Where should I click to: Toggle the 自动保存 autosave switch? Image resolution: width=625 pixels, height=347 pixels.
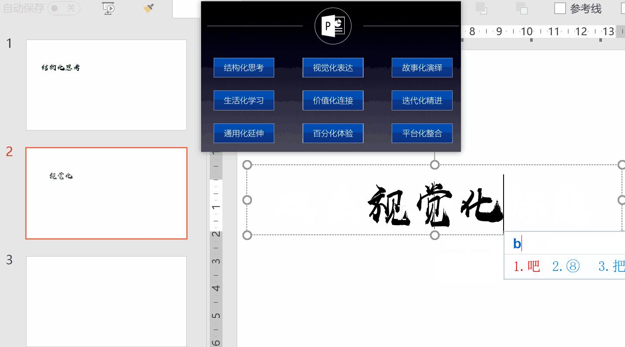point(64,8)
